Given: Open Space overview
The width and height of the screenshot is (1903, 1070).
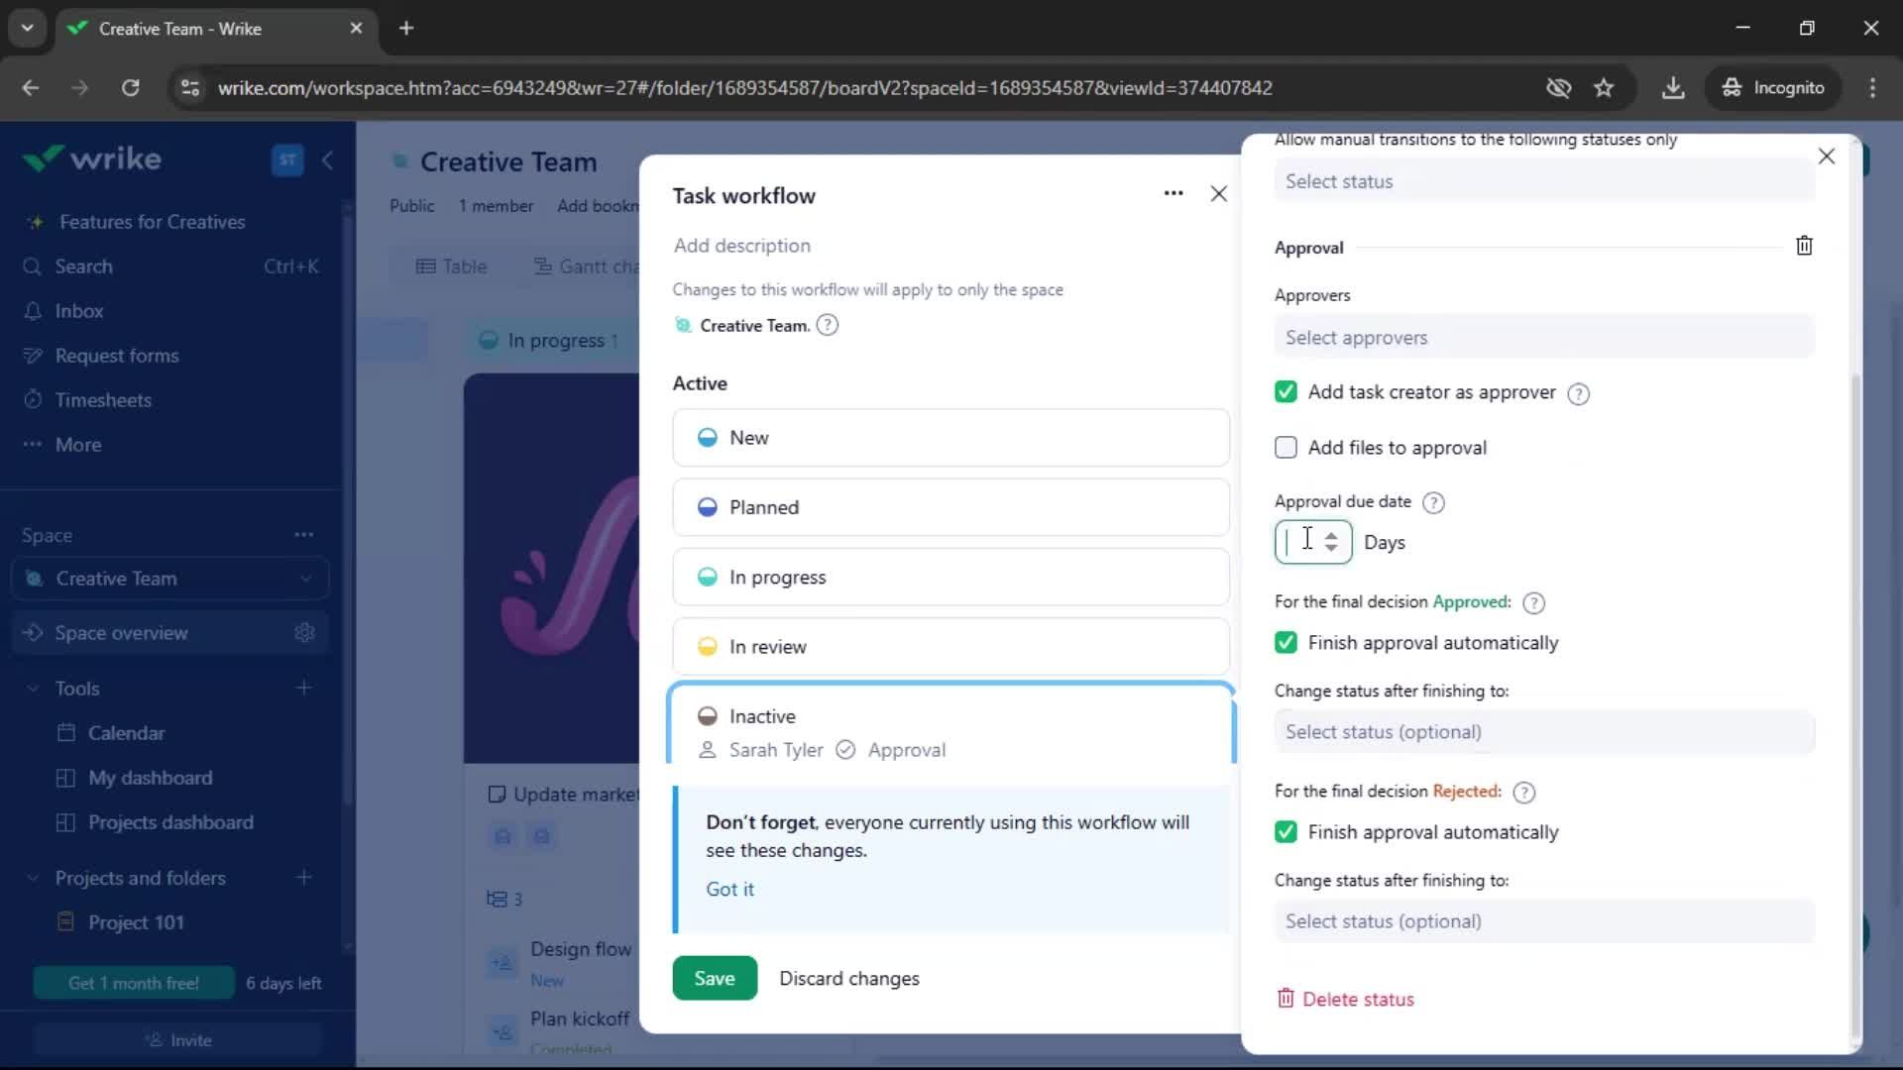Looking at the screenshot, I should tap(121, 633).
